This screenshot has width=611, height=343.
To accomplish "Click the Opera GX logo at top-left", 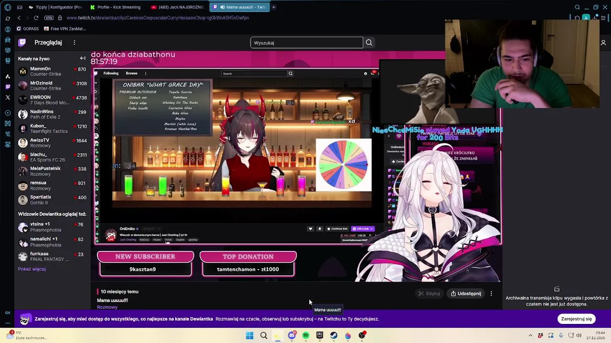I will coord(8,7).
